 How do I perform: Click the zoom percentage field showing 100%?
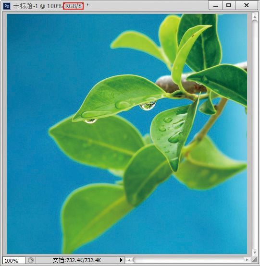[14, 260]
